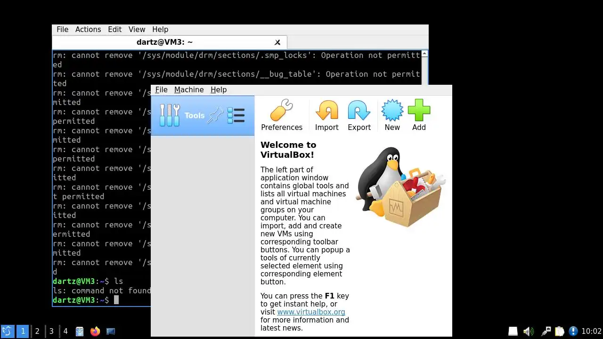Viewport: 603px width, 339px height.
Task: Select the dartz@VM3 terminal tab
Action: (164, 42)
